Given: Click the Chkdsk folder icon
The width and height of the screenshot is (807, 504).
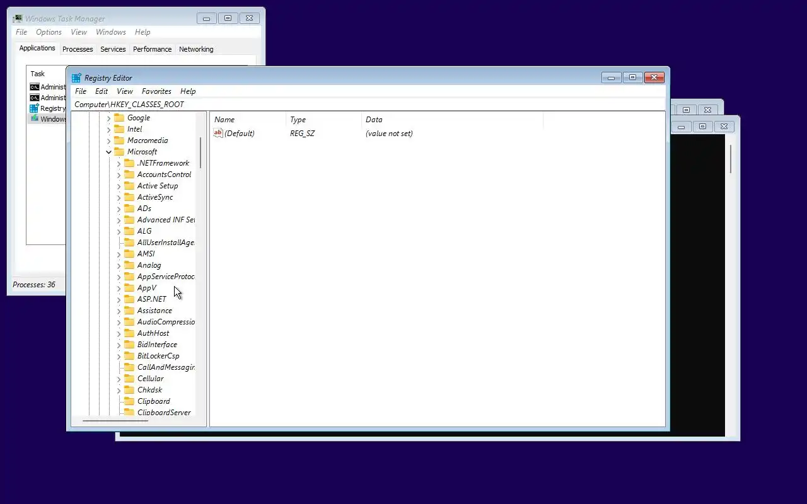Looking at the screenshot, I should (129, 390).
